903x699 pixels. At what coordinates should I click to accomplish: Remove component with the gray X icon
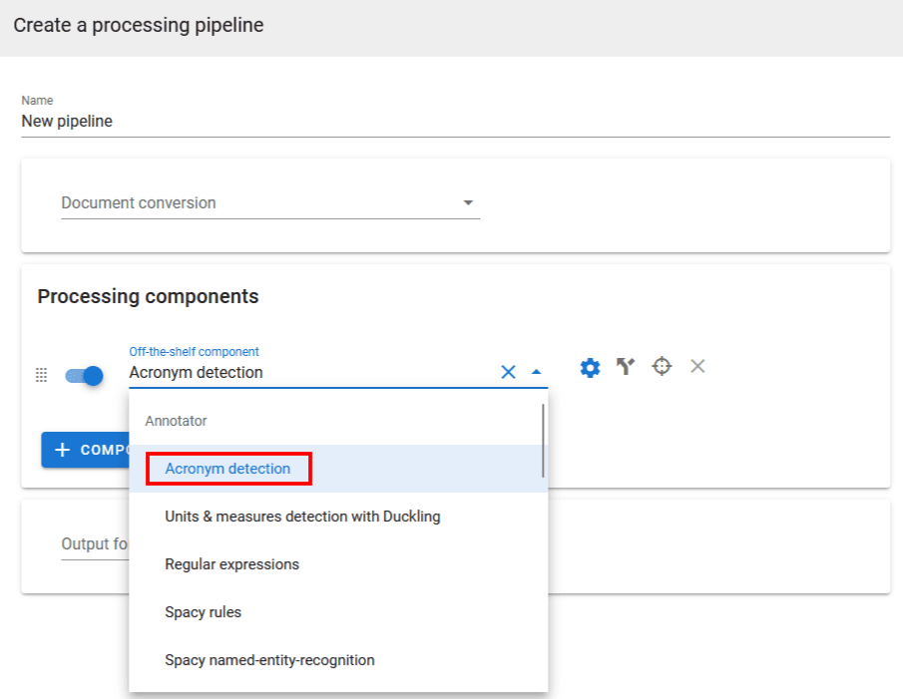pos(697,366)
